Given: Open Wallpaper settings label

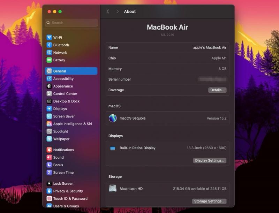Looking at the screenshot, I should tap(61, 139).
